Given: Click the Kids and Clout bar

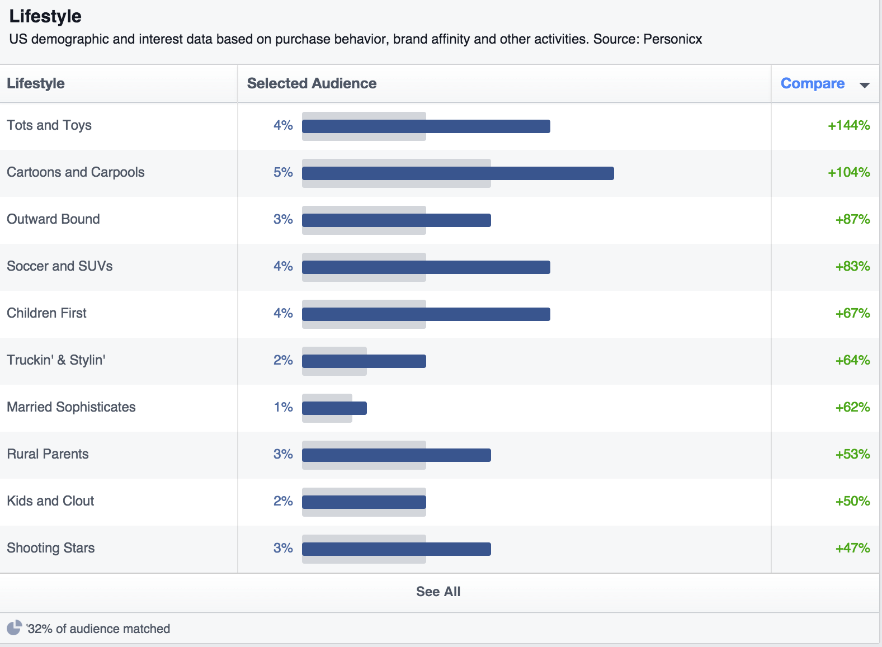Looking at the screenshot, I should click(364, 502).
